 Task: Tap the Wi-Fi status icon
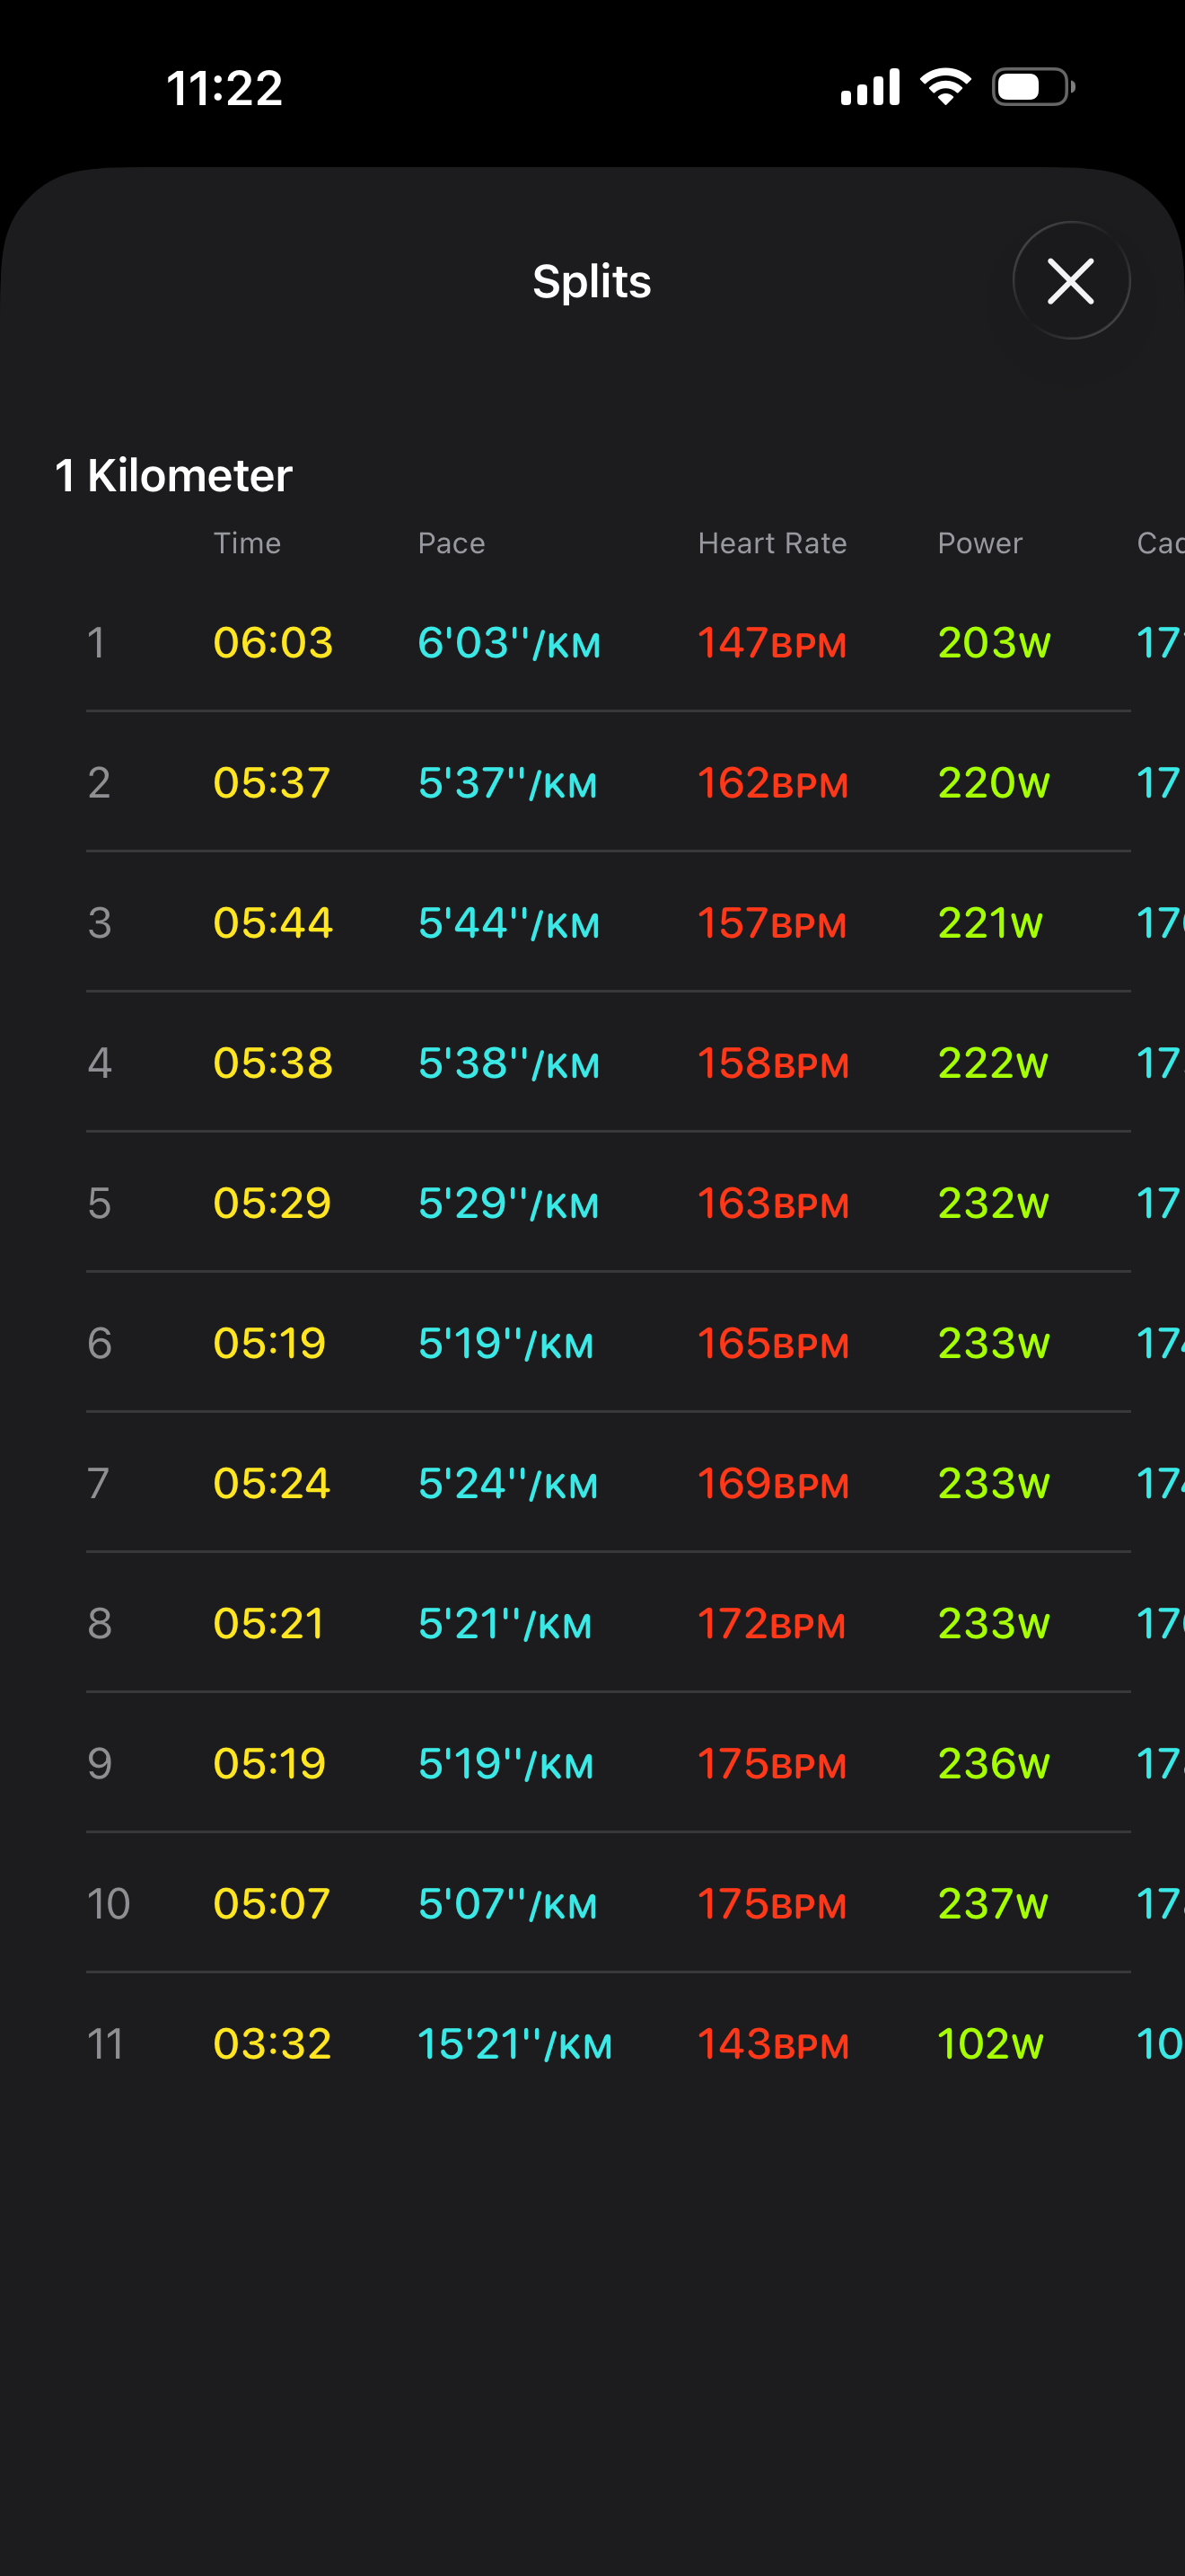point(945,86)
